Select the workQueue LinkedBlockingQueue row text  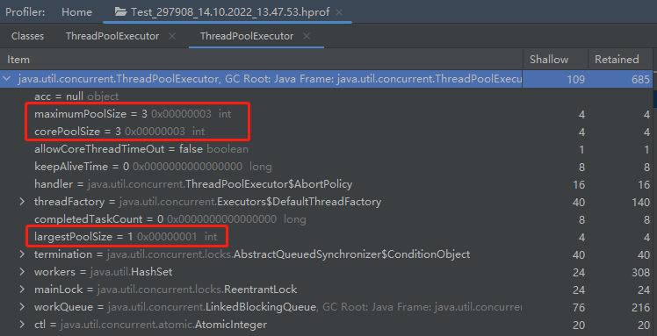(x=278, y=307)
